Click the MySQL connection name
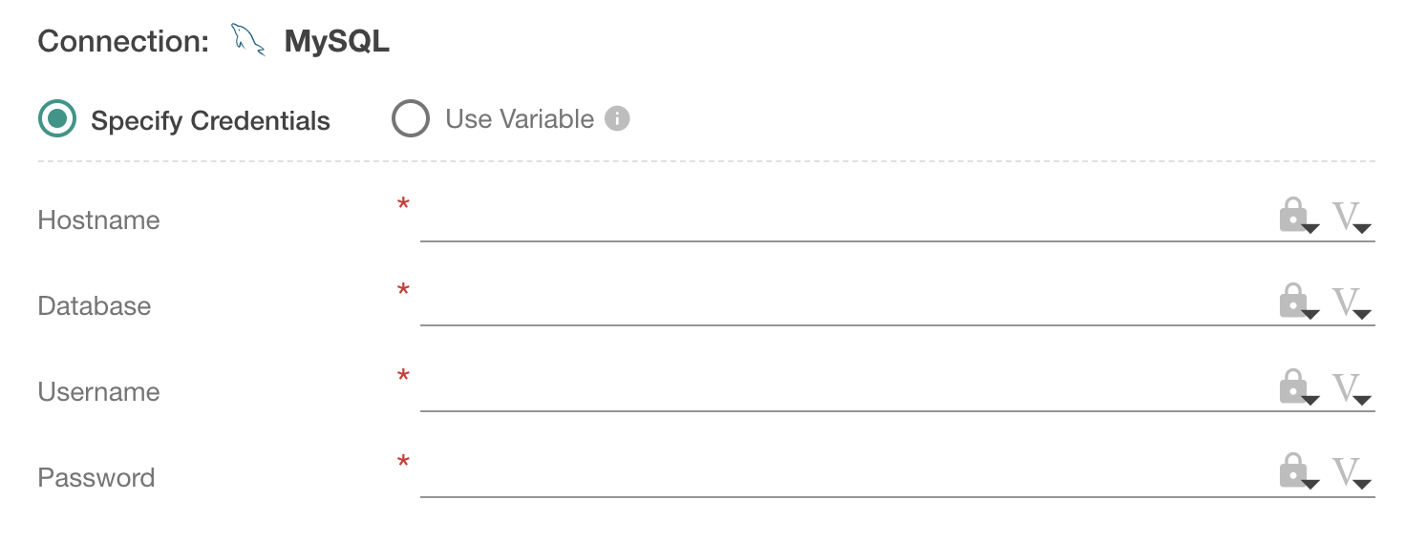 336,42
